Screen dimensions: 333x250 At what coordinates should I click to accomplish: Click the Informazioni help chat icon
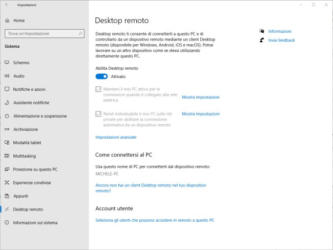pyautogui.click(x=262, y=31)
